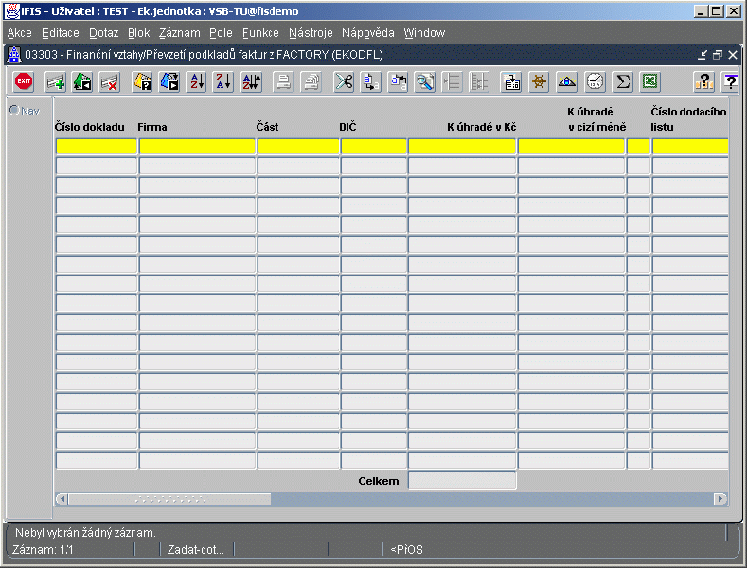Click the horizontal scrollbar left arrow
This screenshot has height=568, width=747.
pyautogui.click(x=62, y=499)
